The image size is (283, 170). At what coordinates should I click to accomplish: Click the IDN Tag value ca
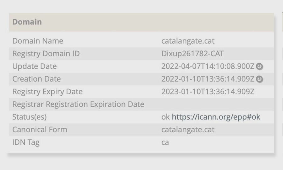(165, 142)
